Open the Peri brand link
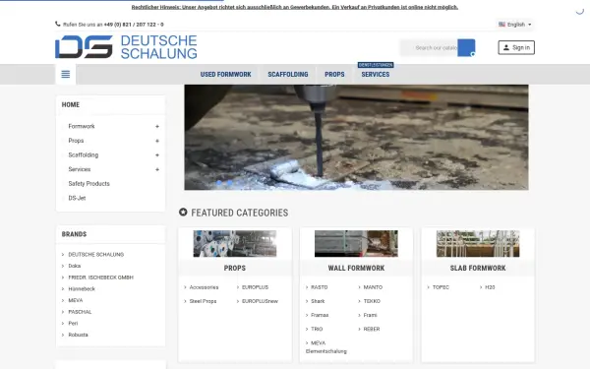Viewport: 590px width, 369px height. [x=73, y=324]
